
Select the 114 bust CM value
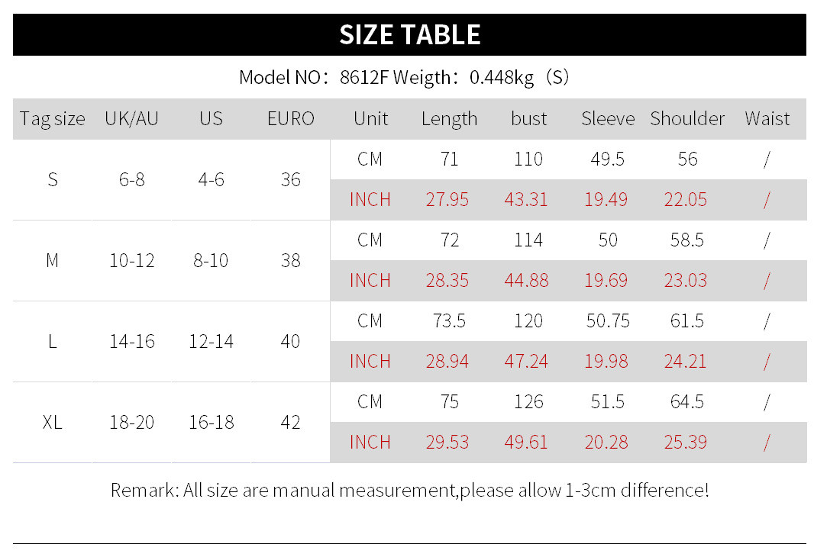click(528, 240)
